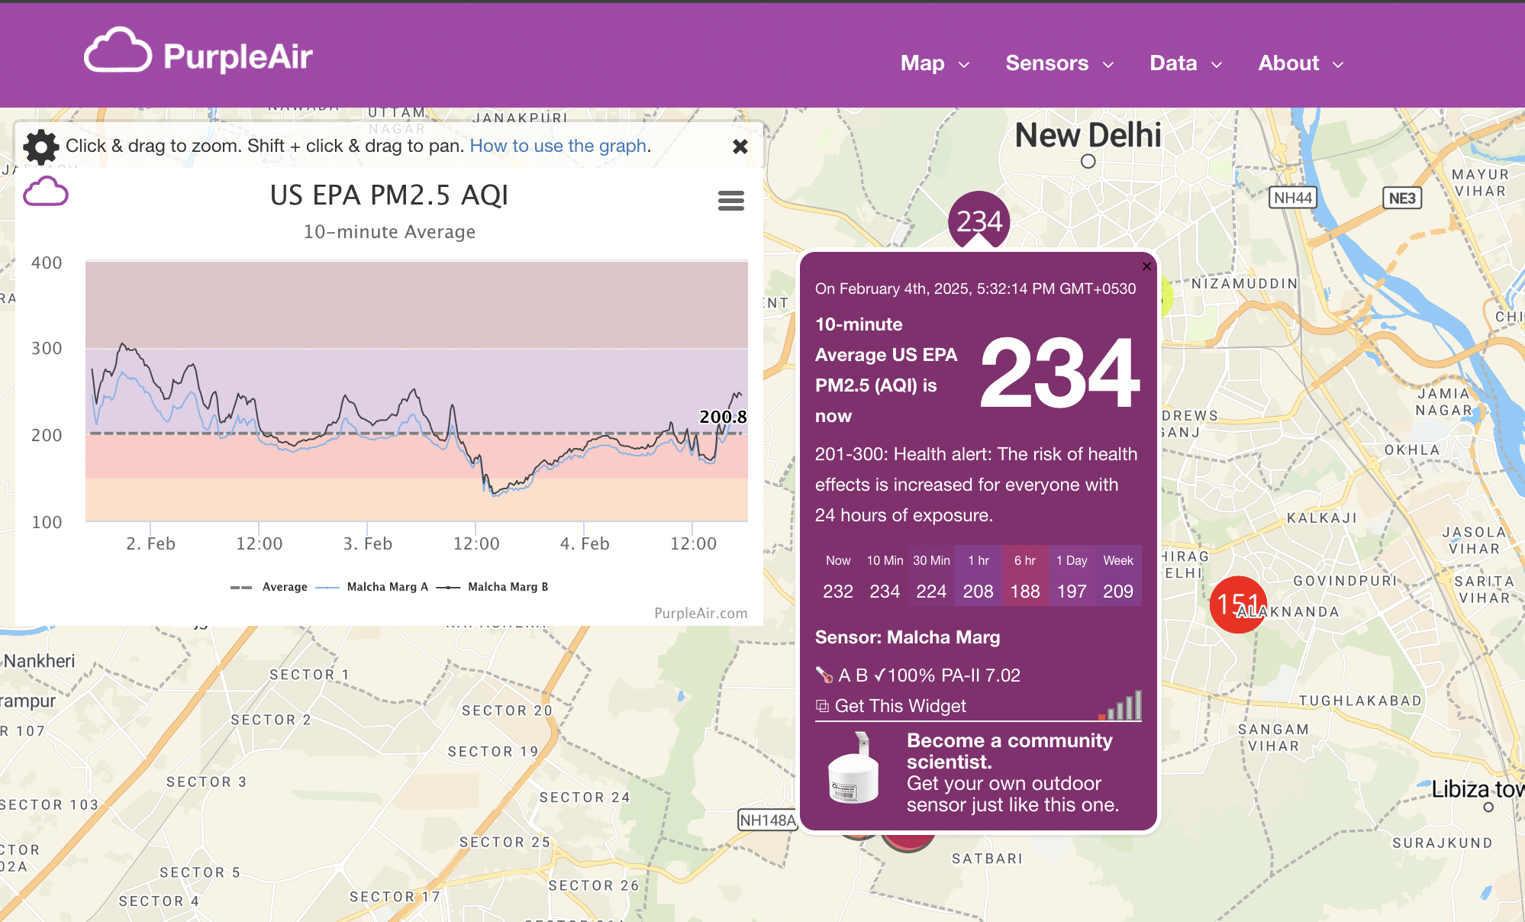Click purple cloud icon in graph
The image size is (1525, 922).
[46, 192]
